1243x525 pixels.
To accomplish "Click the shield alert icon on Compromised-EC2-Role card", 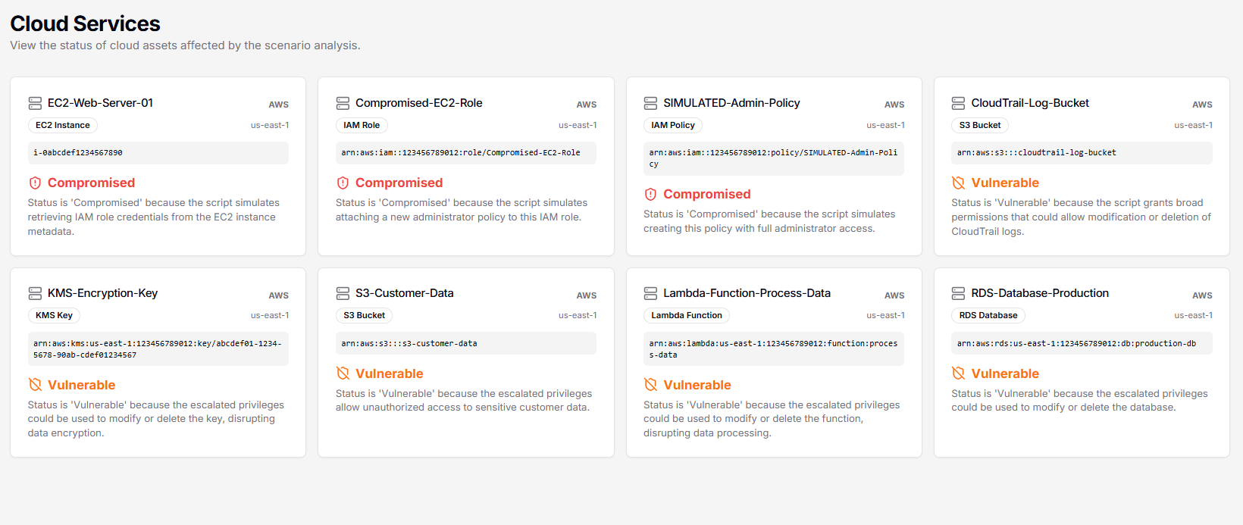I will pos(343,183).
